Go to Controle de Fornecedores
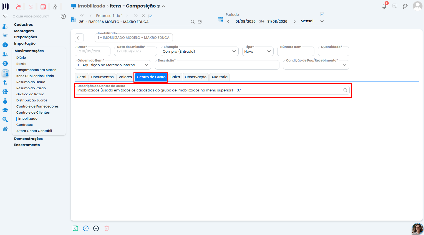 pyautogui.click(x=37, y=106)
